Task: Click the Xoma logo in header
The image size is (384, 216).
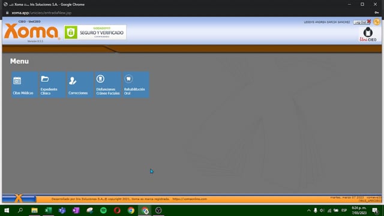Action: [32, 31]
